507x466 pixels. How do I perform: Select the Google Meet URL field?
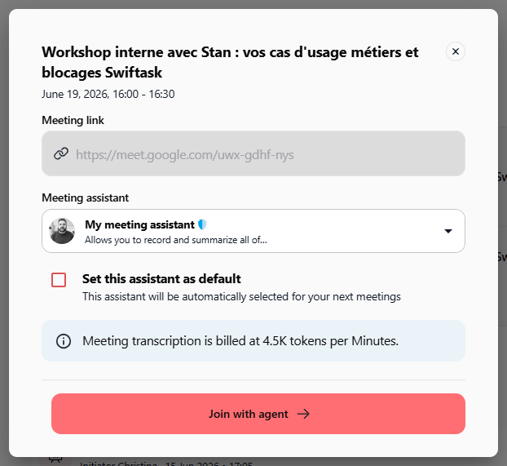click(253, 153)
